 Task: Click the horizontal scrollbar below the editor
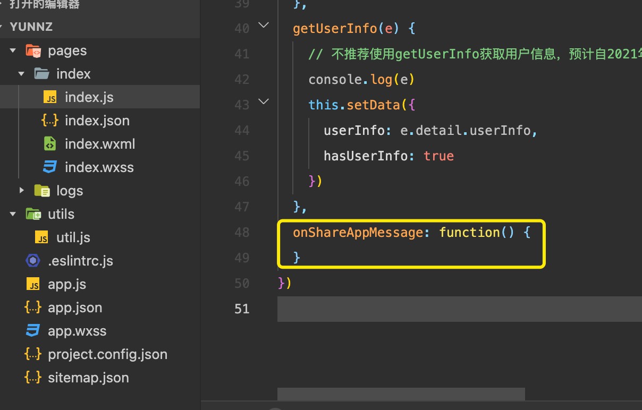point(401,394)
